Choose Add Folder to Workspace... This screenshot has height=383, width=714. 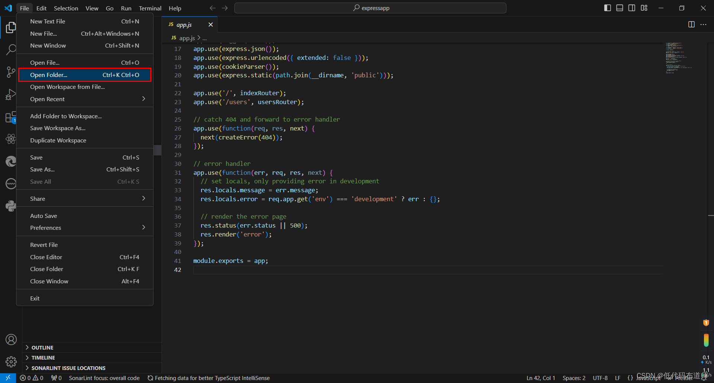[85, 116]
